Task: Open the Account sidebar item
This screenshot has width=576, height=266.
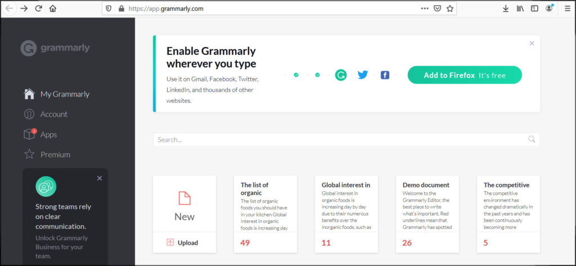Action: 46,114
